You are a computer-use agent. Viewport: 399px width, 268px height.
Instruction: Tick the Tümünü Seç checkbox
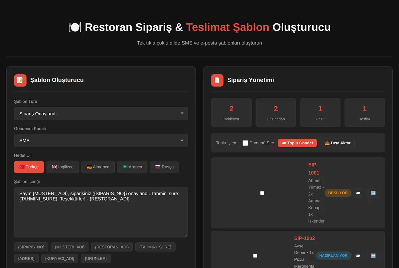pos(245,143)
